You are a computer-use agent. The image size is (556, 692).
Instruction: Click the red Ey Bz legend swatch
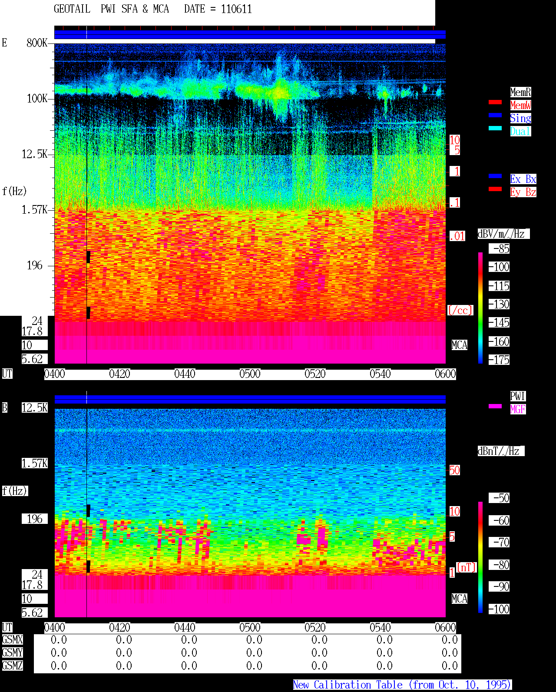click(x=495, y=189)
